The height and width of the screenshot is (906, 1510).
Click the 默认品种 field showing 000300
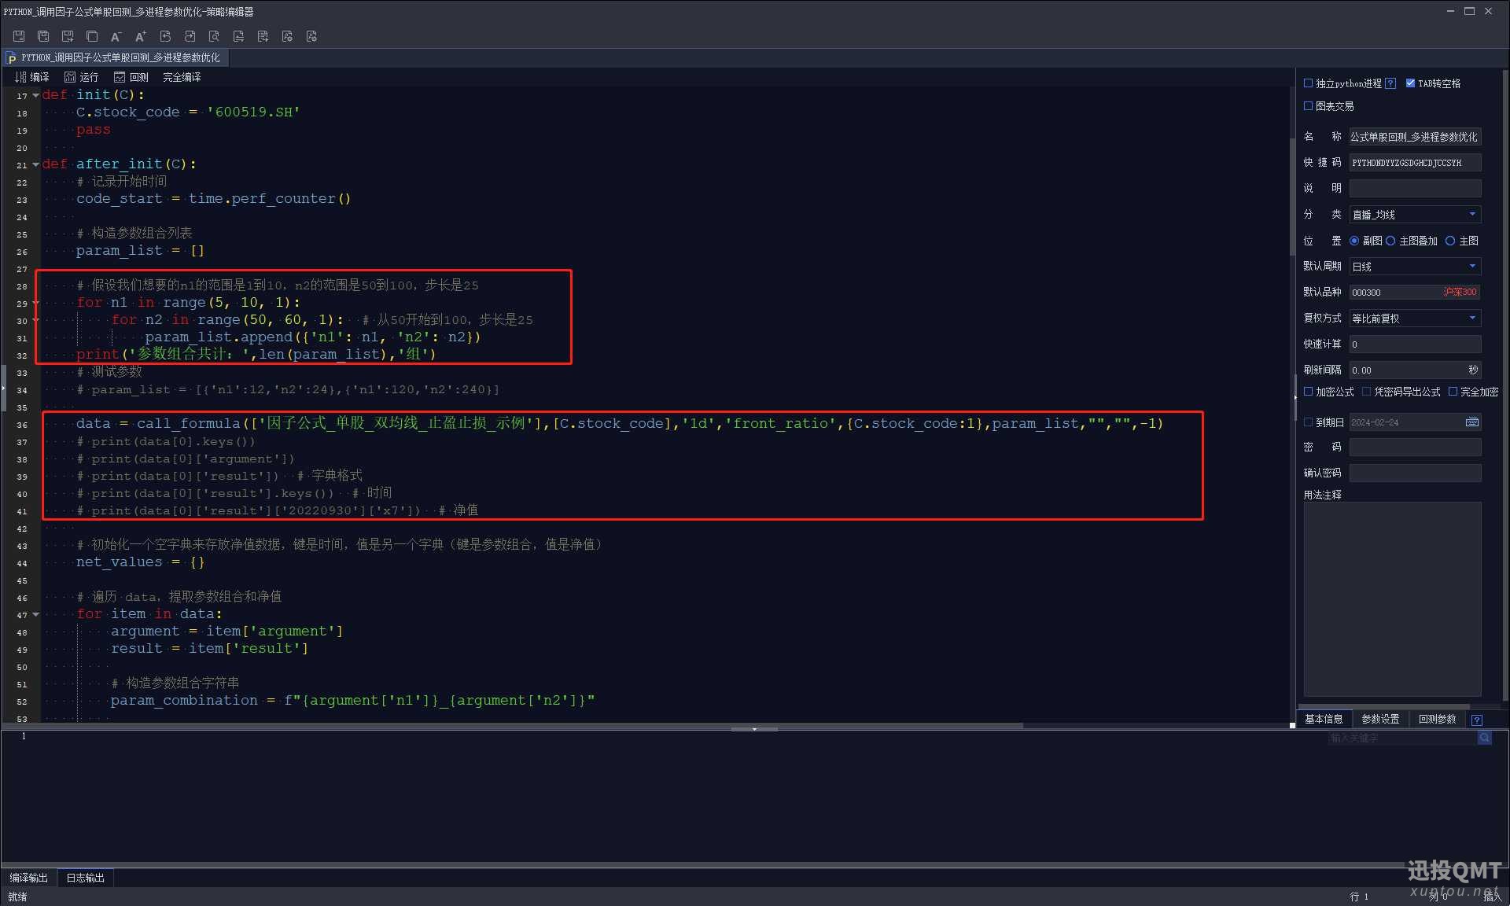pyautogui.click(x=1415, y=292)
